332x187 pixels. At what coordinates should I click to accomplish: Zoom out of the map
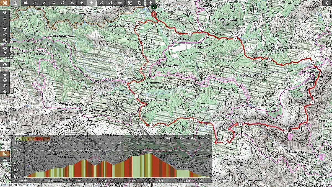click(x=5, y=23)
